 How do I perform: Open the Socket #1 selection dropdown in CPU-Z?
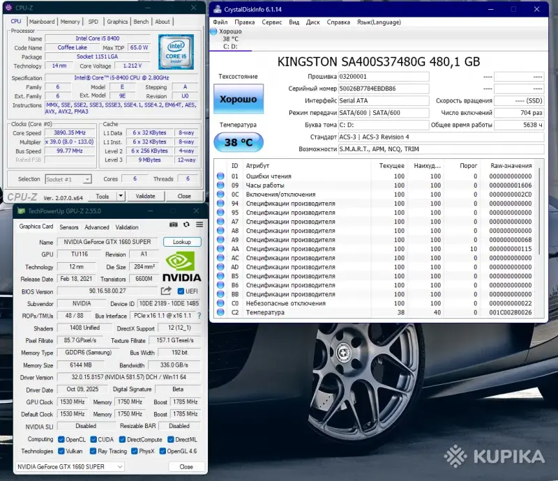pos(68,179)
